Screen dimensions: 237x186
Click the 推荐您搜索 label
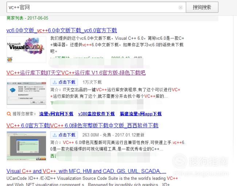24,114
